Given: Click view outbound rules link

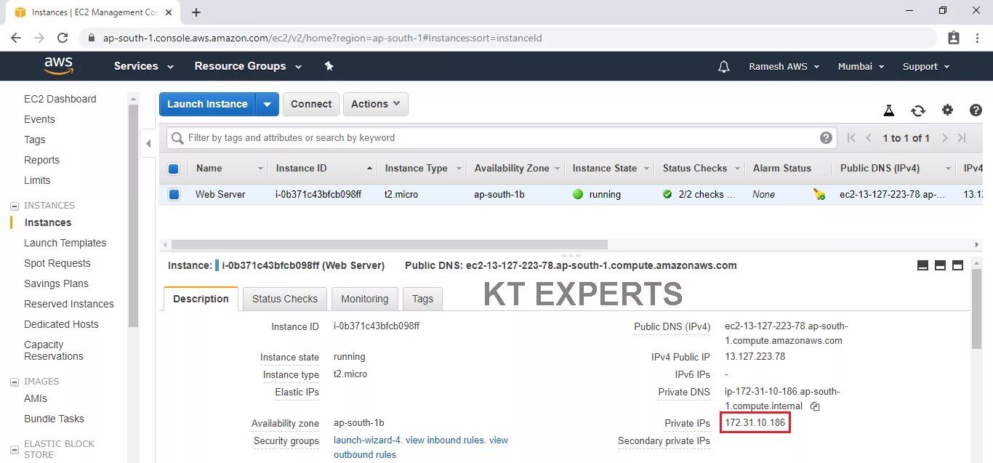Looking at the screenshot, I should 421,447.
